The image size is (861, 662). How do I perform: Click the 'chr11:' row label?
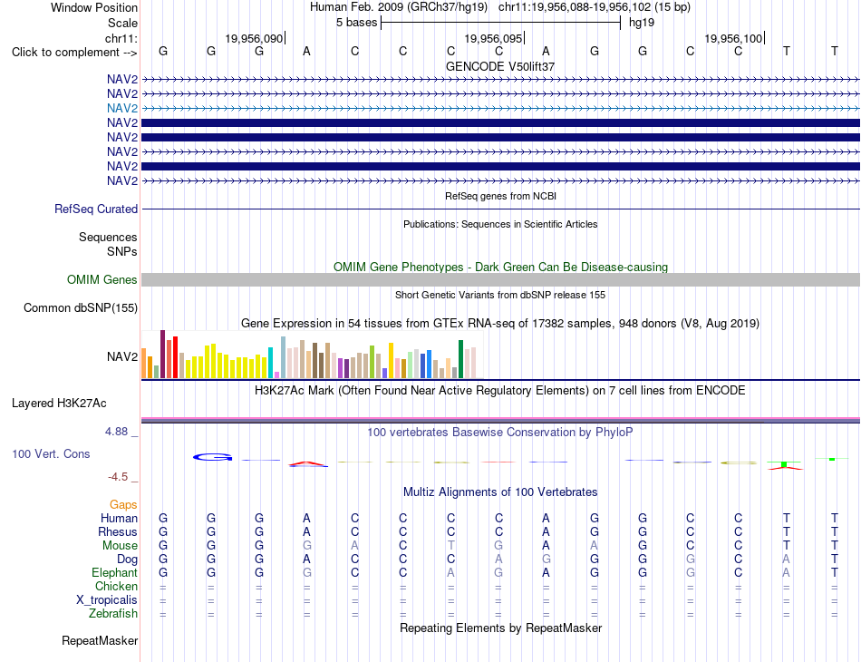(121, 38)
